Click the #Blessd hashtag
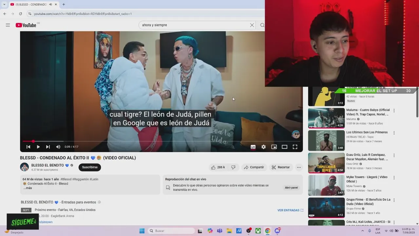Viewport: 419px width, 236px height. 66,179
